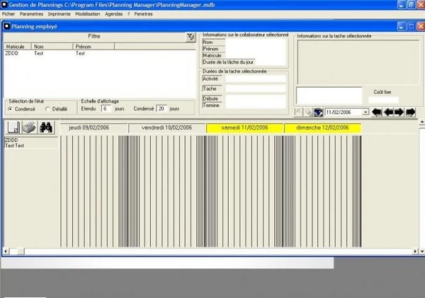Viewport: 425px width, 298px height.
Task: Select the Détaillé state radio button
Action: pyautogui.click(x=47, y=109)
